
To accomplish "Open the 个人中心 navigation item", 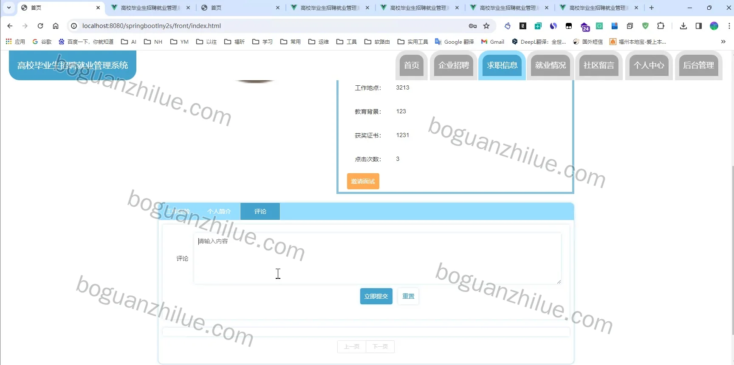I will pos(649,65).
